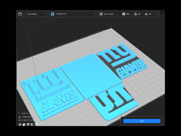Screen dimensions: 181x136
Task: Switch to right view cube icon
Action: [36, 124]
